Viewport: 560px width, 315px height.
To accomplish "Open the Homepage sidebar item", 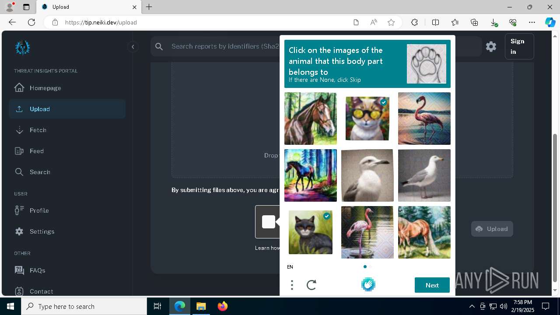I will [x=67, y=88].
